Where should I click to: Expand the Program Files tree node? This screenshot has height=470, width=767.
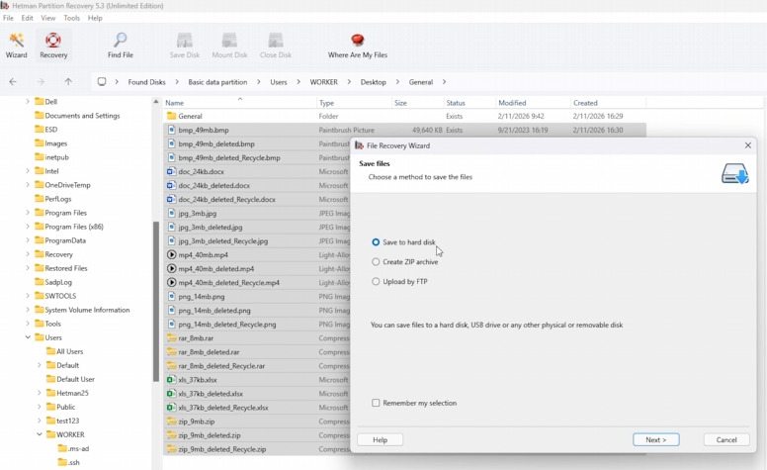tap(28, 213)
